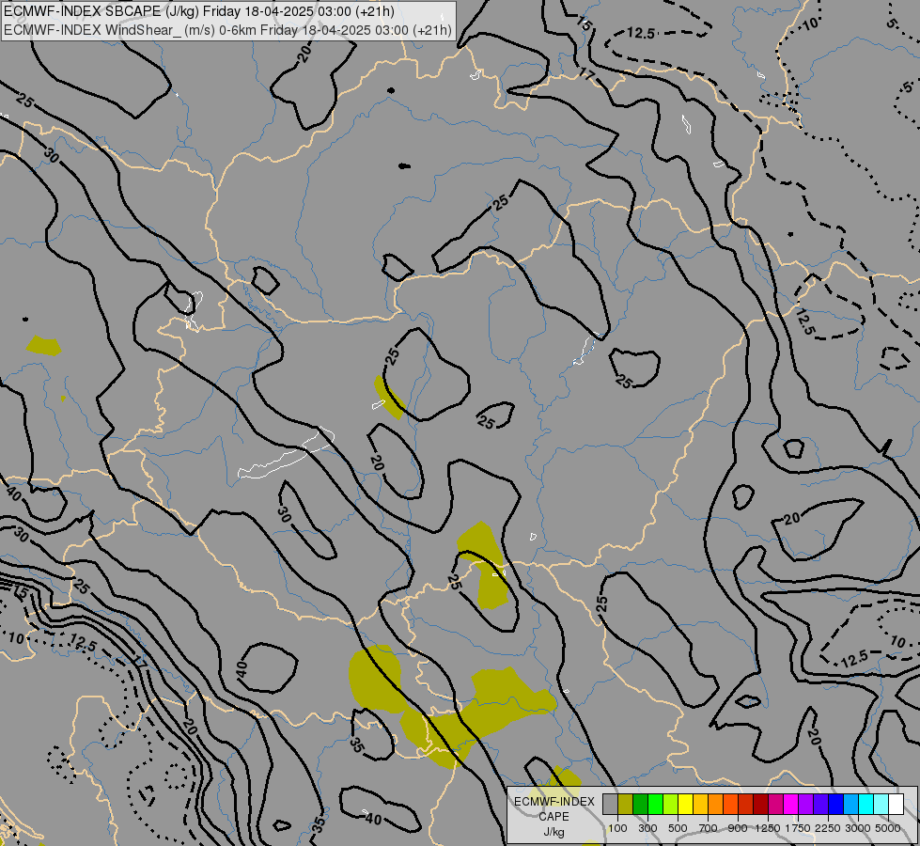Screen dimensions: 920x846
Task: Click the "700" legend value label
Action: pyautogui.click(x=709, y=828)
